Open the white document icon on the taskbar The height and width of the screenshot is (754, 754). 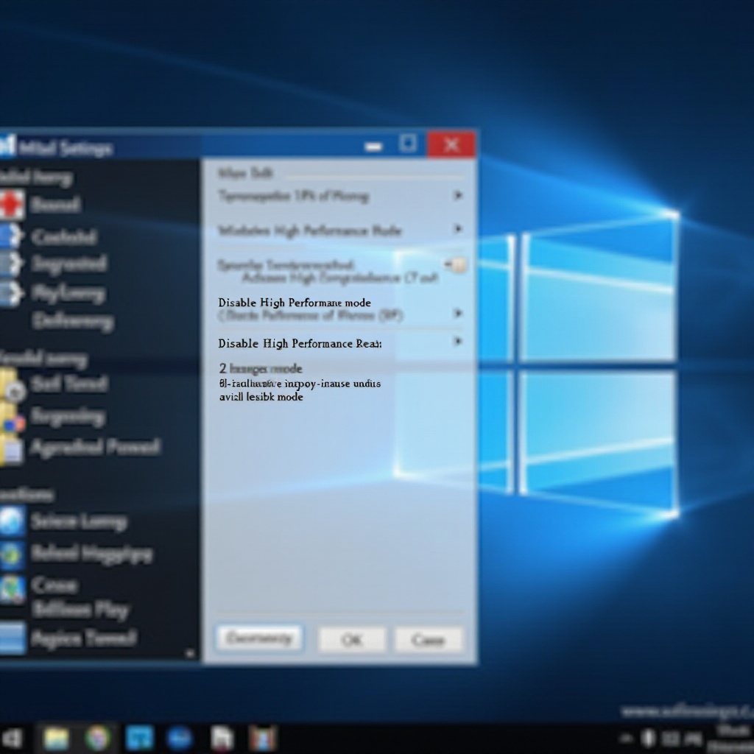point(222,738)
